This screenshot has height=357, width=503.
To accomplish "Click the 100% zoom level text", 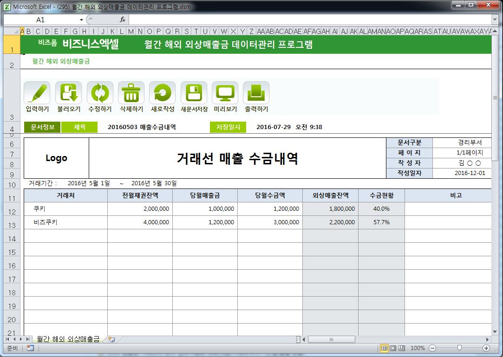I will coord(418,348).
